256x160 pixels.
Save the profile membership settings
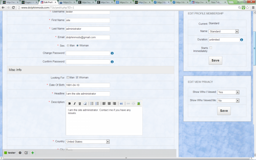pos(215,60)
